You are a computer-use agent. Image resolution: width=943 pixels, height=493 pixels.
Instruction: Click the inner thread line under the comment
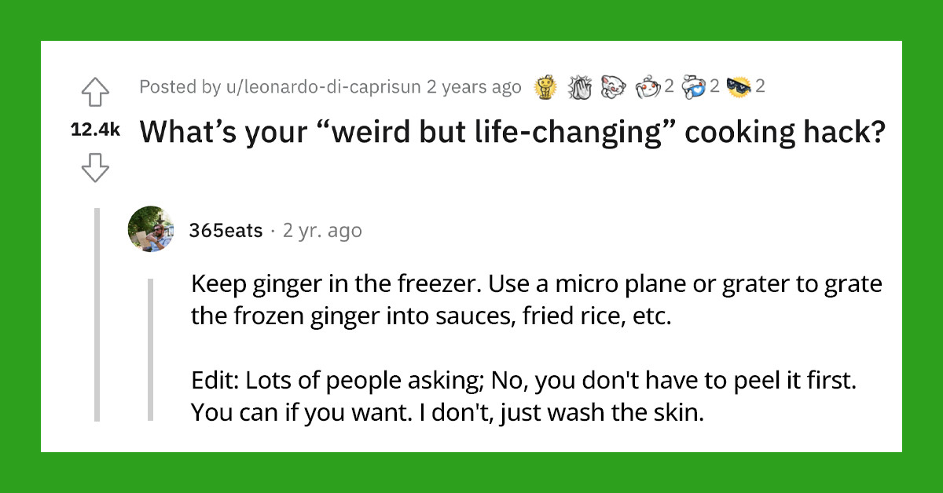[152, 349]
